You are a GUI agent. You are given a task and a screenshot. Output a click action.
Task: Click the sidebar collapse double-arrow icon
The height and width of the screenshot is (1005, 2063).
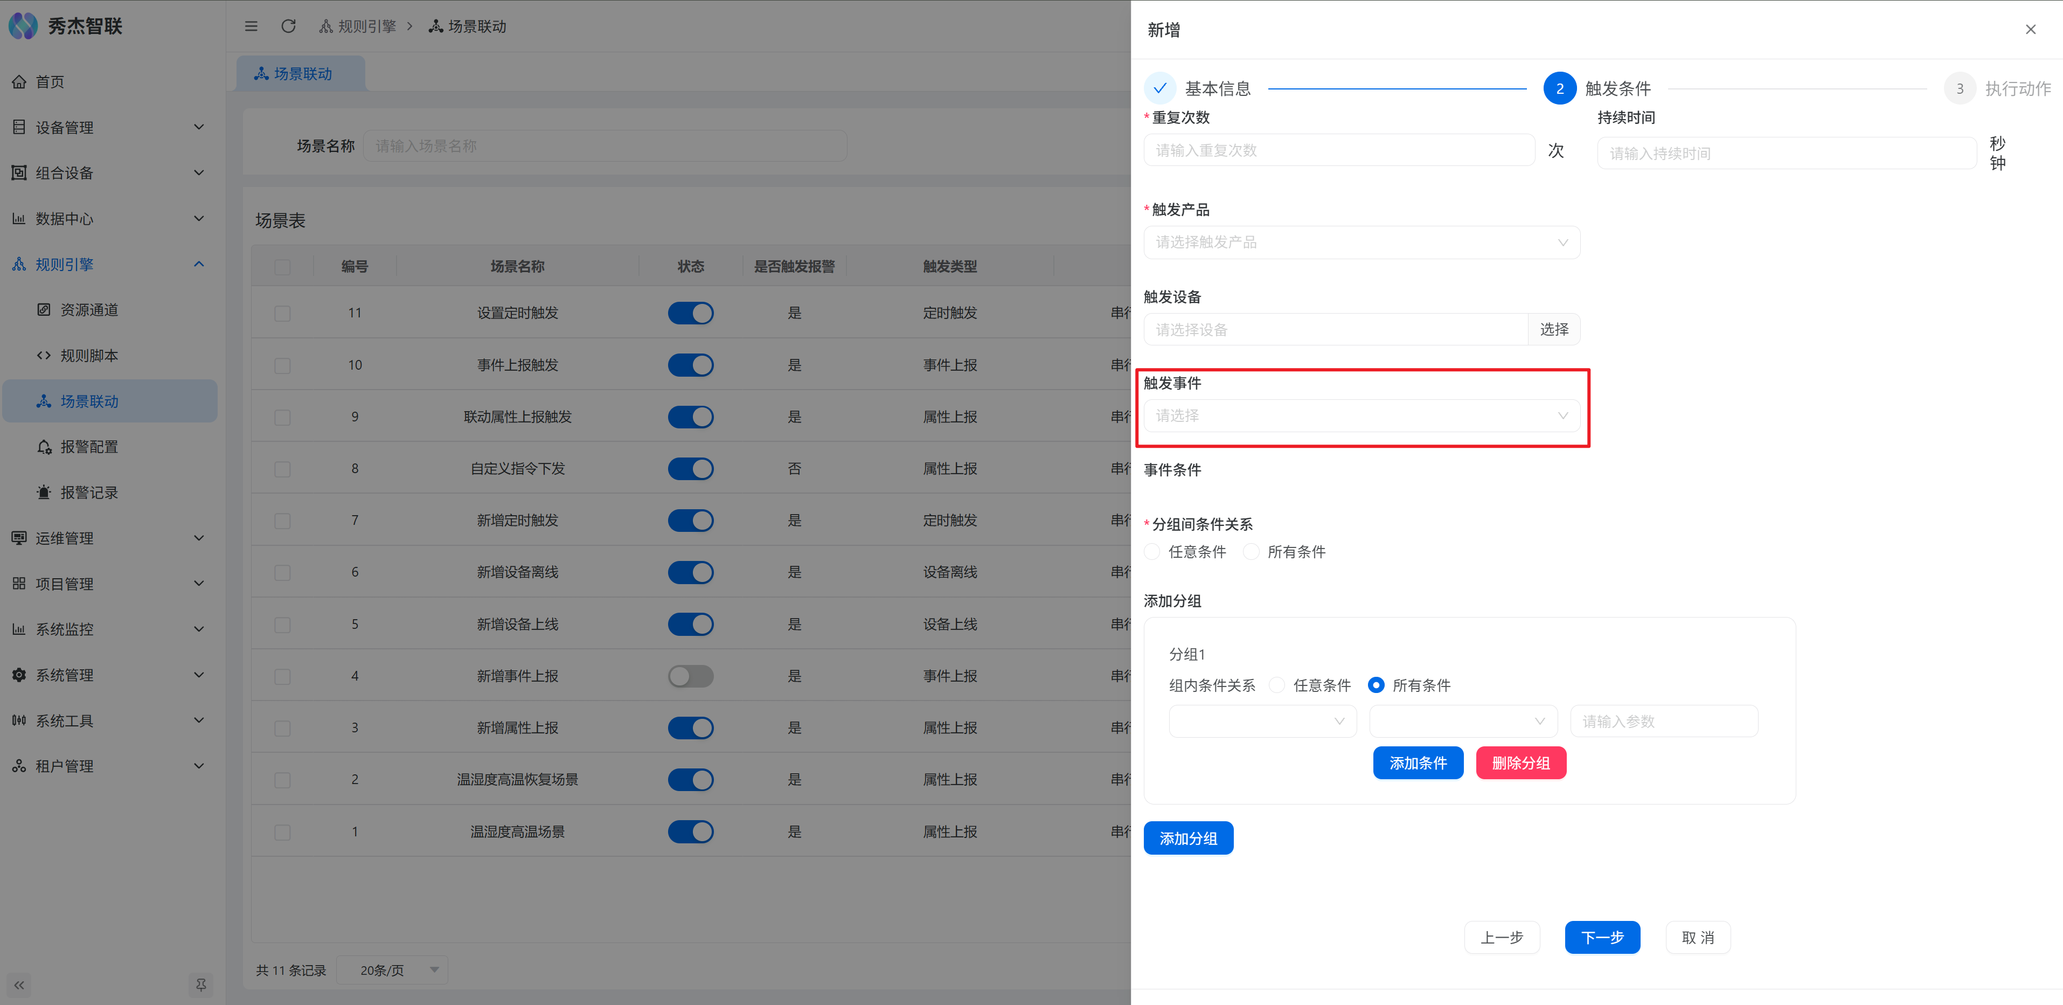coord(19,985)
